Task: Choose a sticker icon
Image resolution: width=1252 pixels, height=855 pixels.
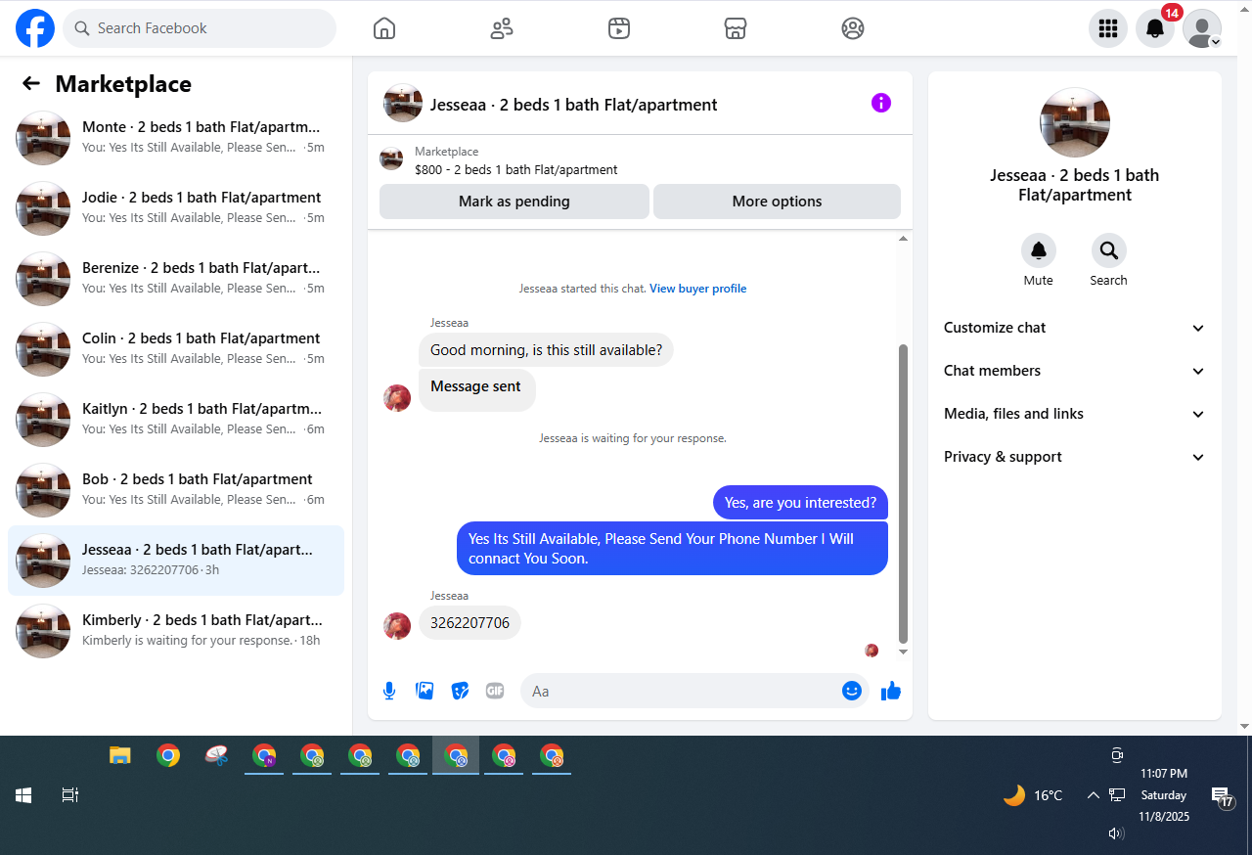Action: [x=460, y=691]
